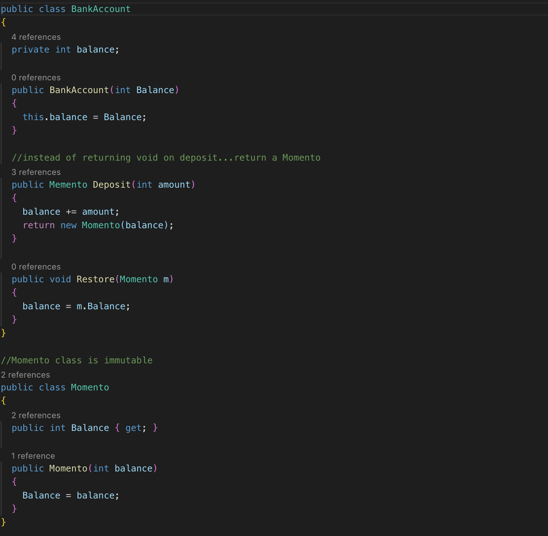Click "private" keyword in the balance field declaration
The image size is (548, 536).
[x=30, y=50]
